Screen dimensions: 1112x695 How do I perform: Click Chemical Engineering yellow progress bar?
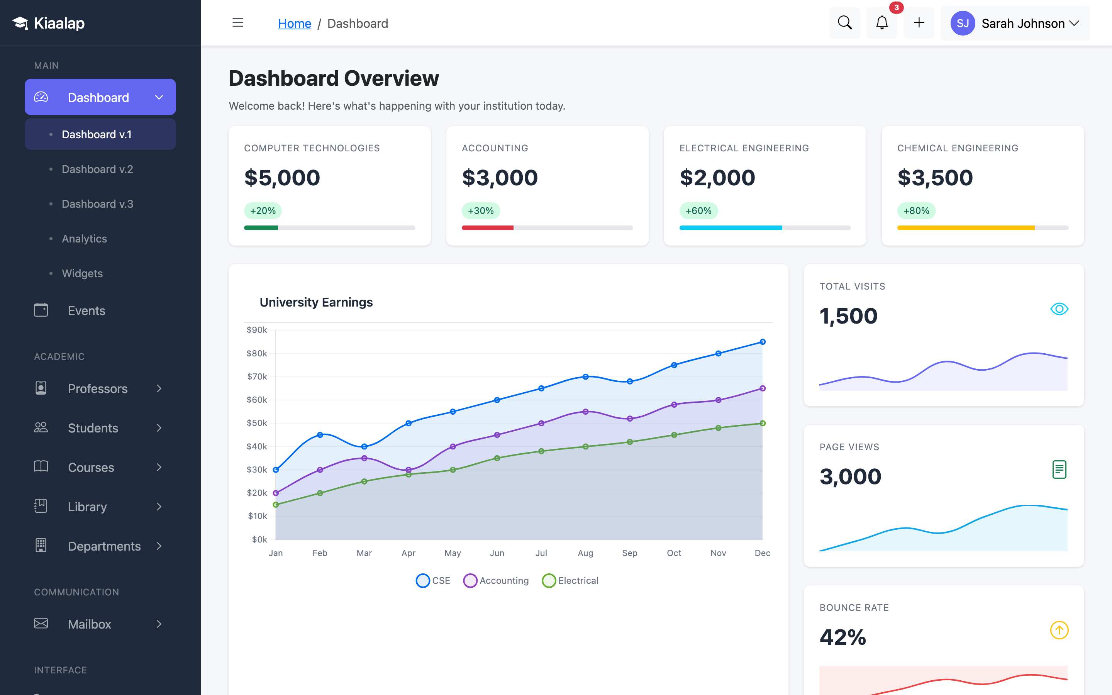(x=966, y=228)
